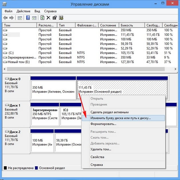The width and height of the screenshot is (180, 180).
Task: Click the Емкость column header
Action: click(x=131, y=25)
